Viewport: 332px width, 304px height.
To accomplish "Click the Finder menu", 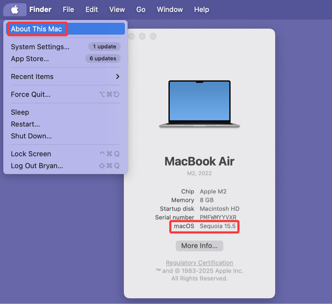I will (40, 10).
